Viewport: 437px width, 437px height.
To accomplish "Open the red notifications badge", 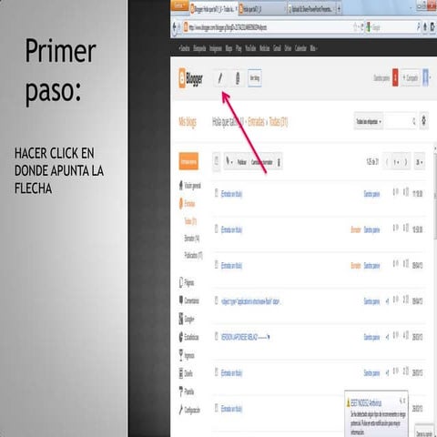I will [x=395, y=77].
